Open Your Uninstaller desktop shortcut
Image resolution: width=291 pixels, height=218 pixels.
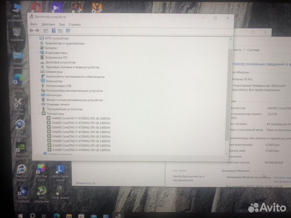(20, 129)
